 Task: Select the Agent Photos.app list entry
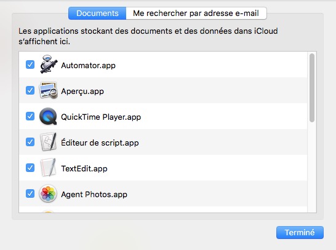pyautogui.click(x=163, y=193)
